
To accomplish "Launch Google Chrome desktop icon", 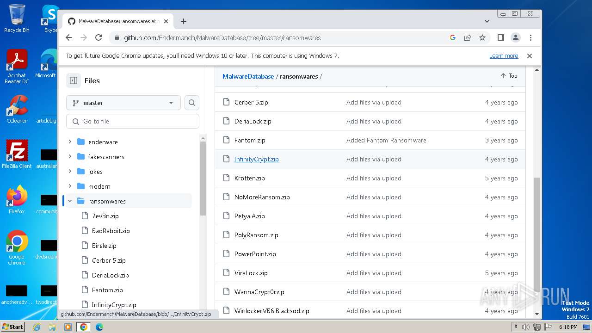I will (x=17, y=248).
